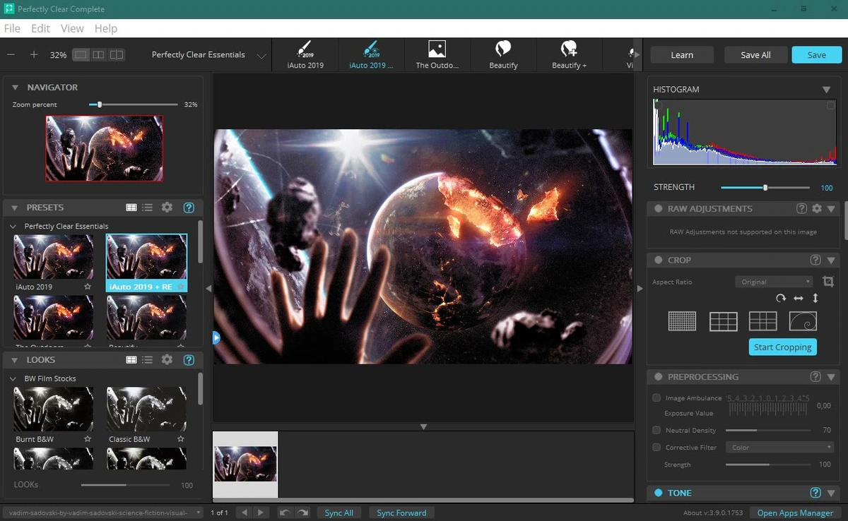Open Looks panel settings gear
This screenshot has height=521, width=848.
pyautogui.click(x=167, y=360)
